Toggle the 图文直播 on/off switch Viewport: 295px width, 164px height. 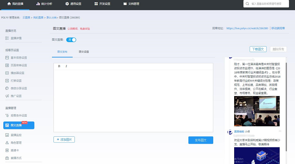pos(71,40)
